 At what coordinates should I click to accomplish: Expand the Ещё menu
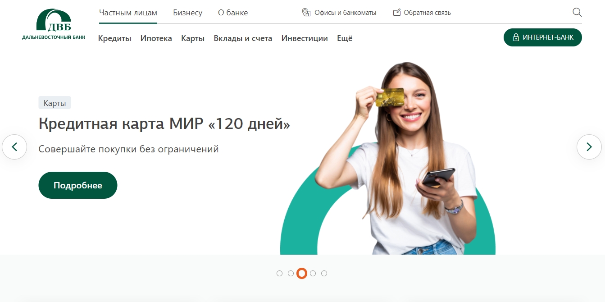pos(345,38)
